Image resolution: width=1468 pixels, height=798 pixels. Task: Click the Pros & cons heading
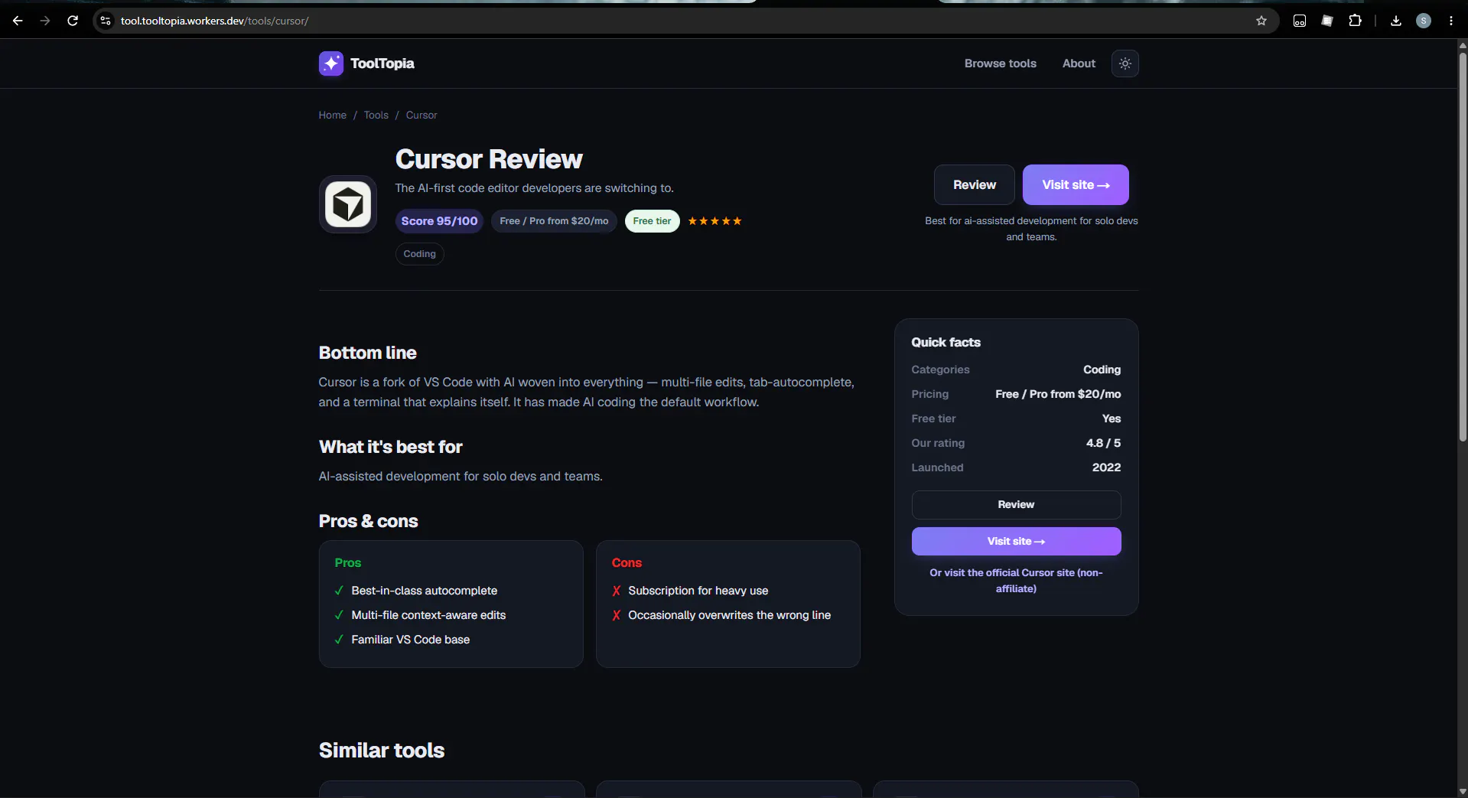pyautogui.click(x=369, y=521)
